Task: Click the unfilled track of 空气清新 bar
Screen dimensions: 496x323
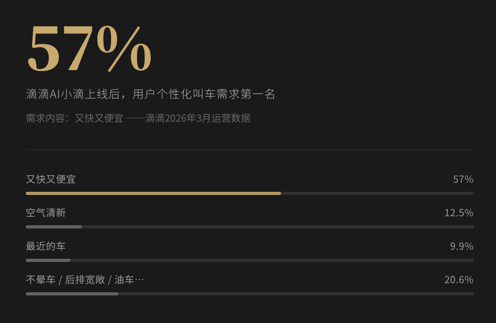Action: click(x=277, y=227)
